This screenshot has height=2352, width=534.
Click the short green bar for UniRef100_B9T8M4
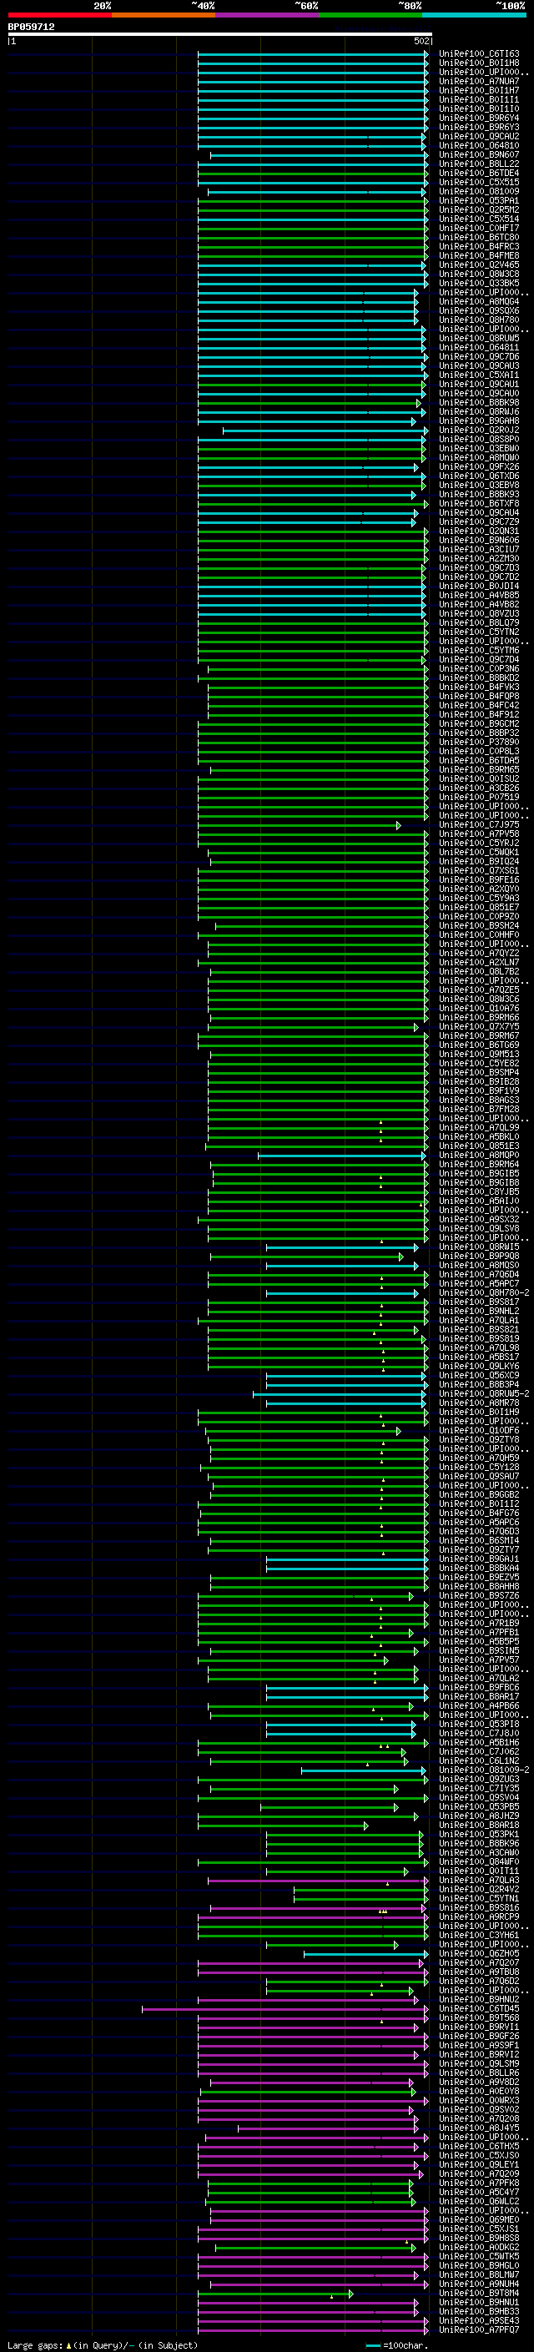[275, 2294]
